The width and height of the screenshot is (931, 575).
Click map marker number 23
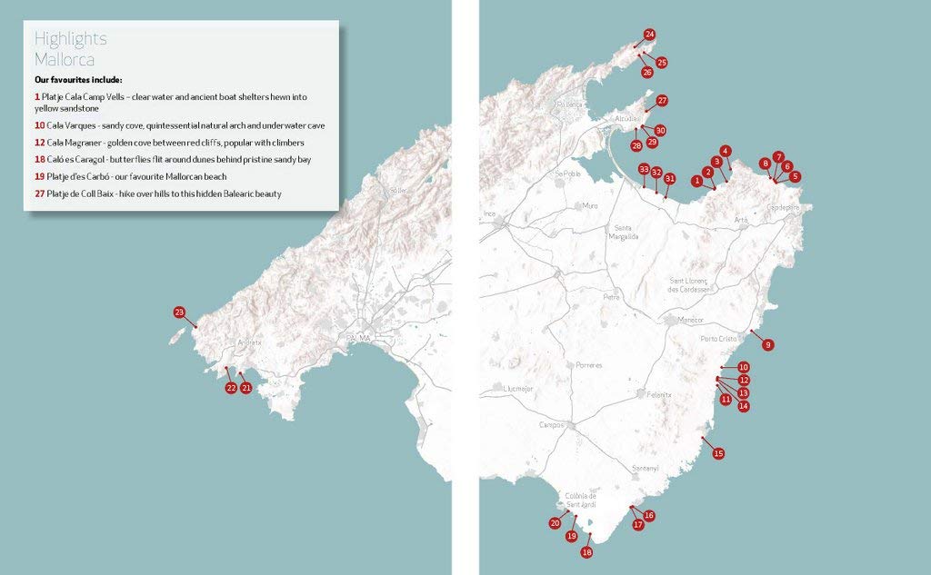(179, 312)
